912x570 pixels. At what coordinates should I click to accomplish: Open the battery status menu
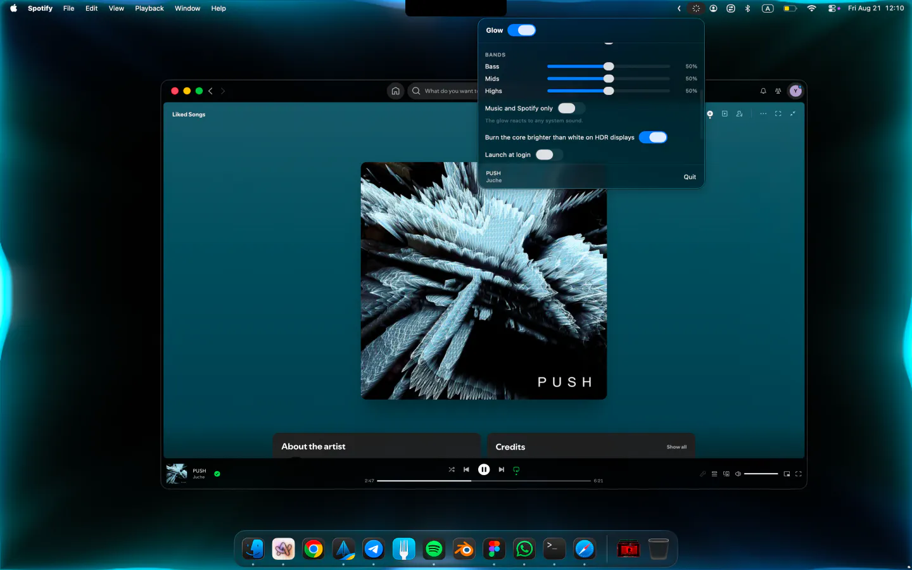coord(790,8)
